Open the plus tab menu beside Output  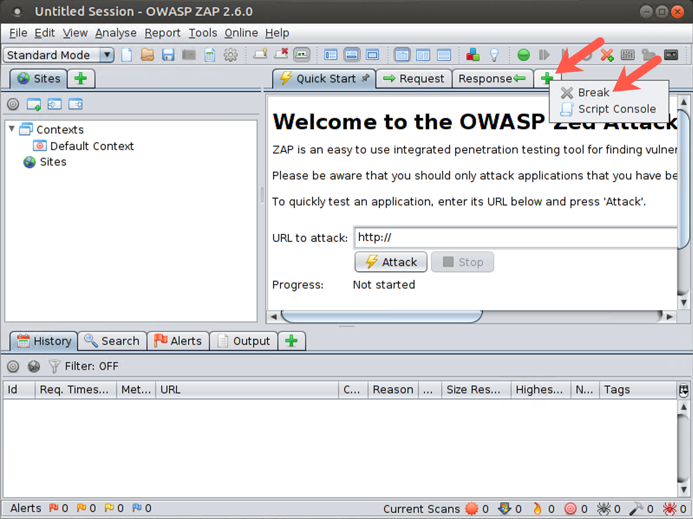(x=291, y=341)
